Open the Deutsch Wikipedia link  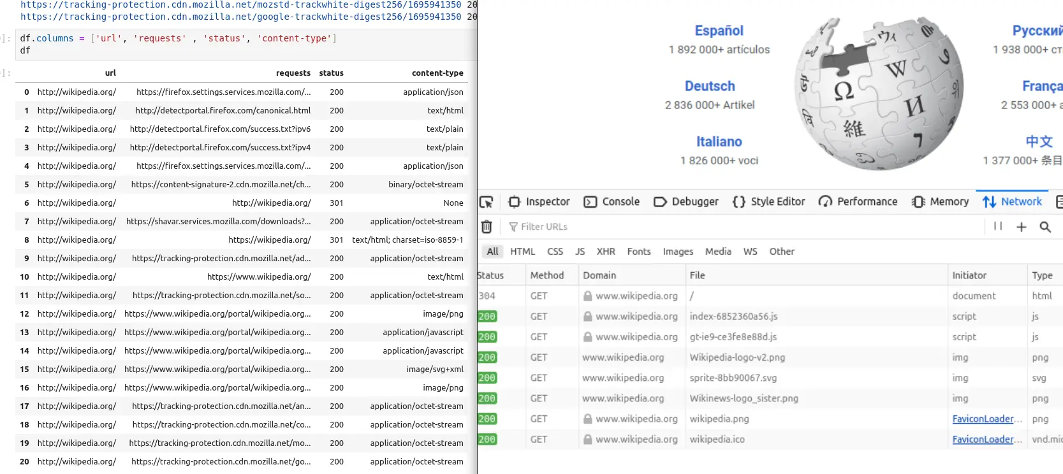coord(710,86)
